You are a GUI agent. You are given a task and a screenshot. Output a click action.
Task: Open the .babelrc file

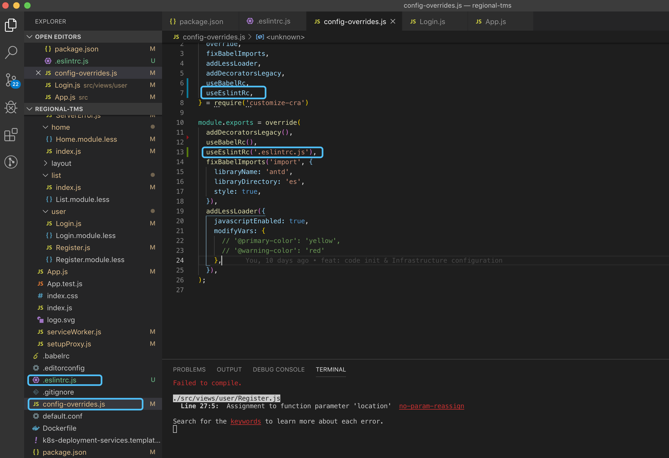[x=93, y=356]
